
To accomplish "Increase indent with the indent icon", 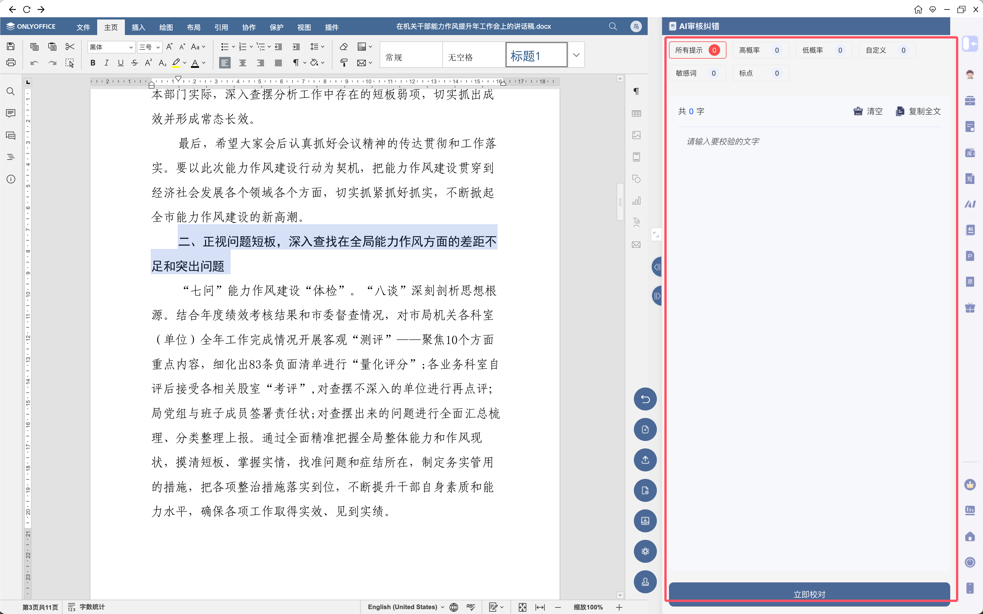I will tap(296, 47).
